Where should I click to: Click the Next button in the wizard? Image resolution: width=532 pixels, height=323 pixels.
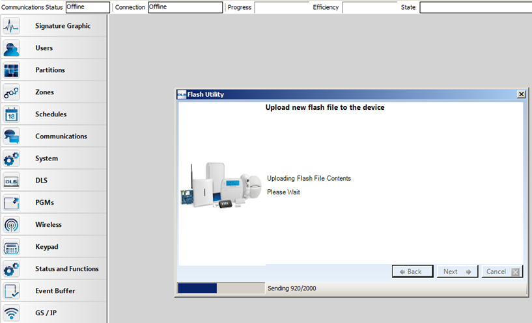[457, 272]
